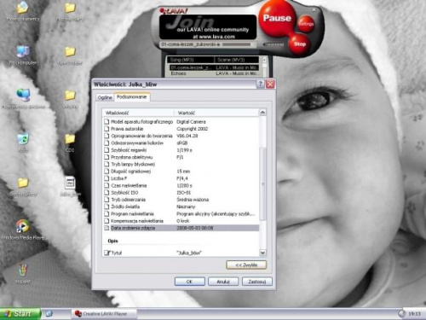Image resolution: width=426 pixels, height=320 pixels.
Task: Adjust the volume slider in LAVA! player
Action: click(x=273, y=44)
